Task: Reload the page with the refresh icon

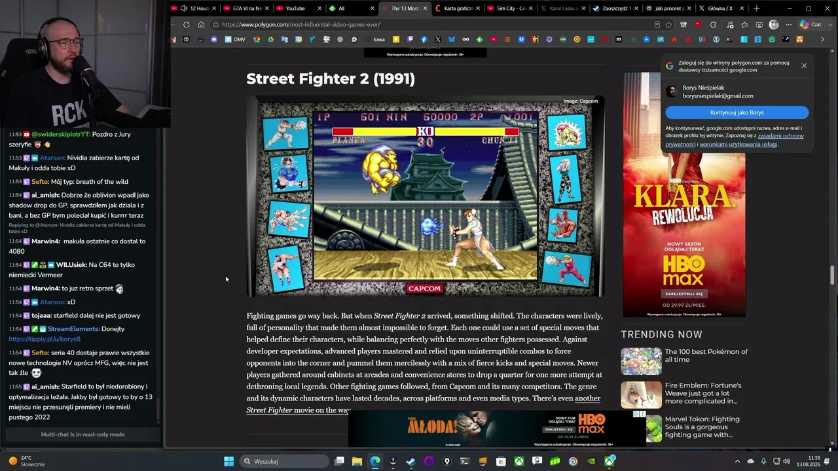Action: pyautogui.click(x=187, y=25)
